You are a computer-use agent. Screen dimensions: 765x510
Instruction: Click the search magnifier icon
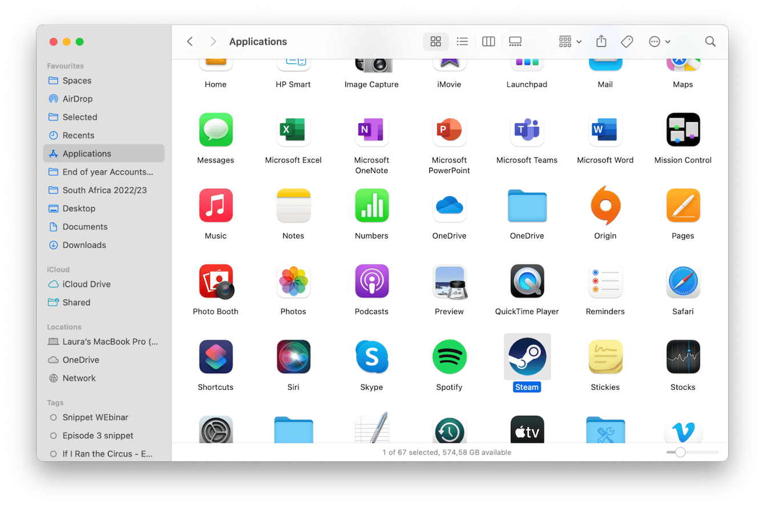pos(710,41)
